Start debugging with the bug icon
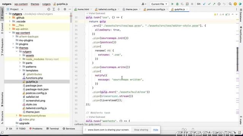This screenshot has height=136, width=243. click(x=177, y=4)
